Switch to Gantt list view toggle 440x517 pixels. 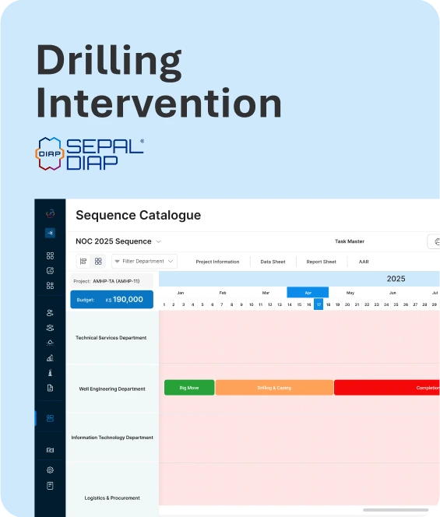point(83,262)
